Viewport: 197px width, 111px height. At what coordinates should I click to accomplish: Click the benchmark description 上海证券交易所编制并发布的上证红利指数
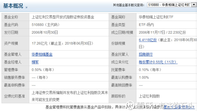[65, 93]
